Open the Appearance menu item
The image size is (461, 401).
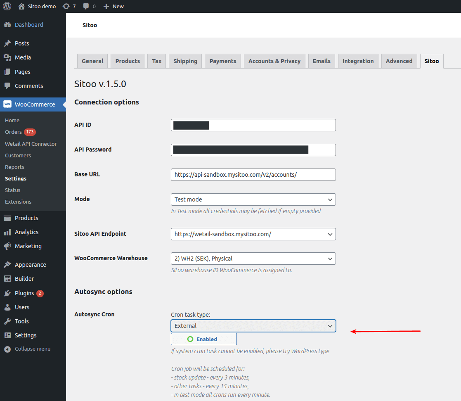tap(30, 265)
